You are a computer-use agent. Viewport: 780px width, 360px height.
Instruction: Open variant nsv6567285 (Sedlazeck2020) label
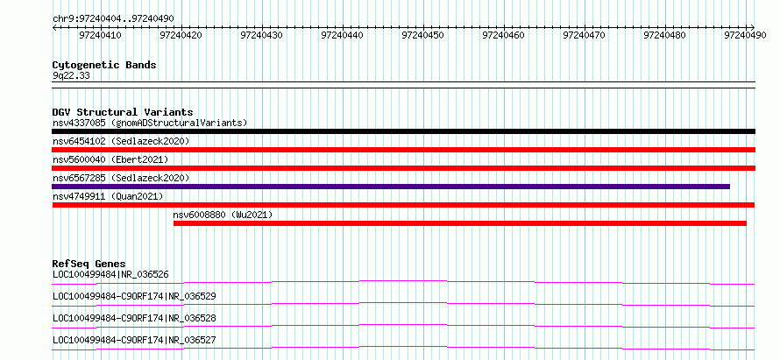tap(121, 178)
